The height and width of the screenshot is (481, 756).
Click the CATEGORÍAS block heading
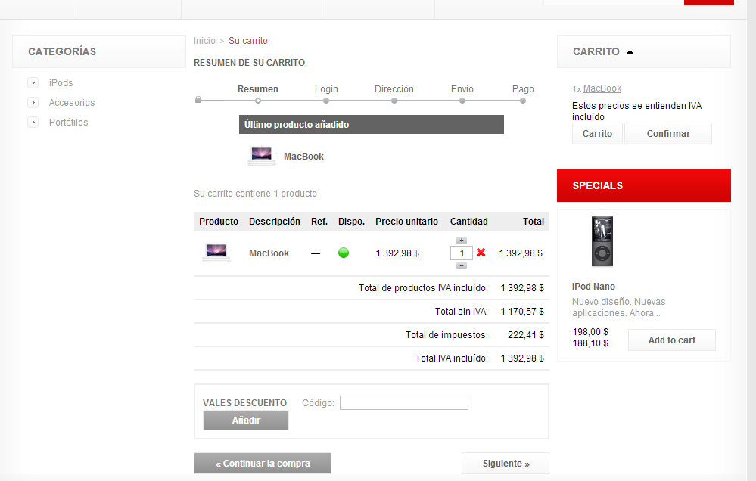(x=62, y=51)
